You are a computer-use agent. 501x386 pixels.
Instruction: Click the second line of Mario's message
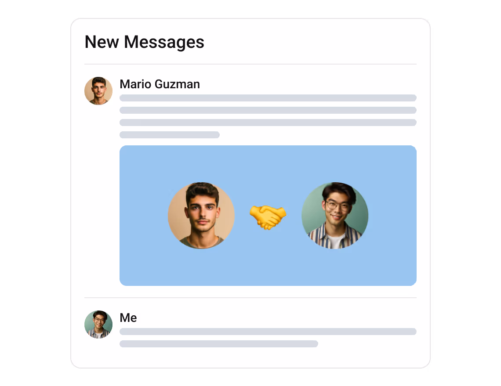pyautogui.click(x=268, y=110)
